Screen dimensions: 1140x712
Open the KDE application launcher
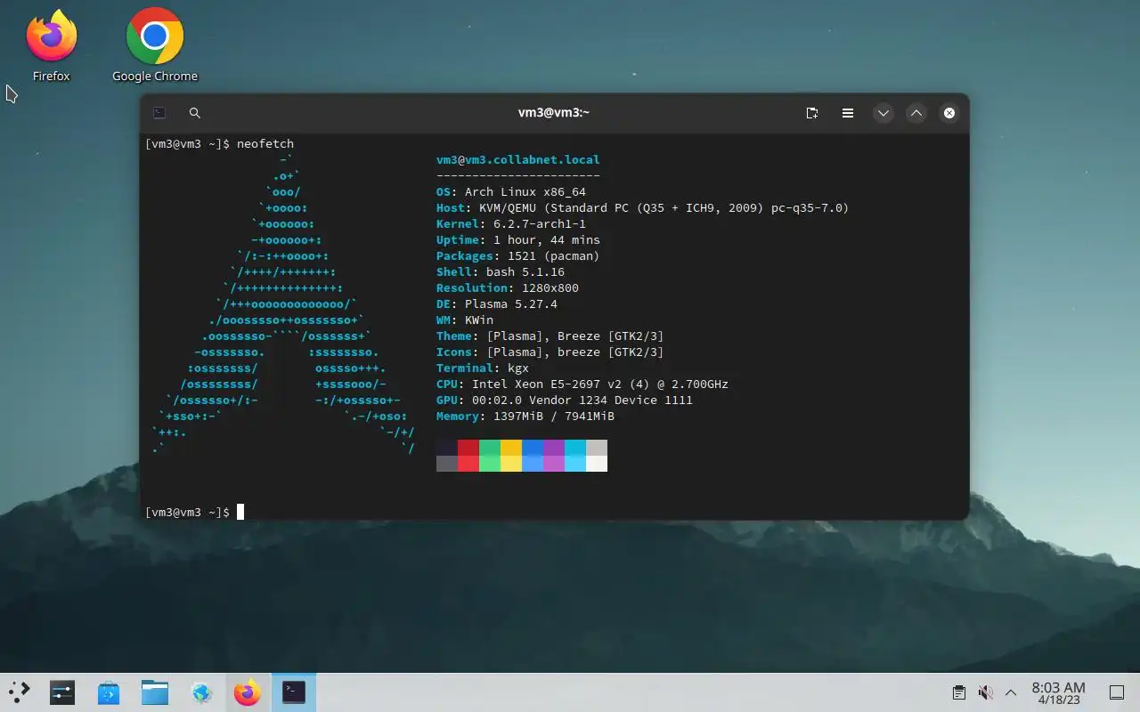[20, 692]
